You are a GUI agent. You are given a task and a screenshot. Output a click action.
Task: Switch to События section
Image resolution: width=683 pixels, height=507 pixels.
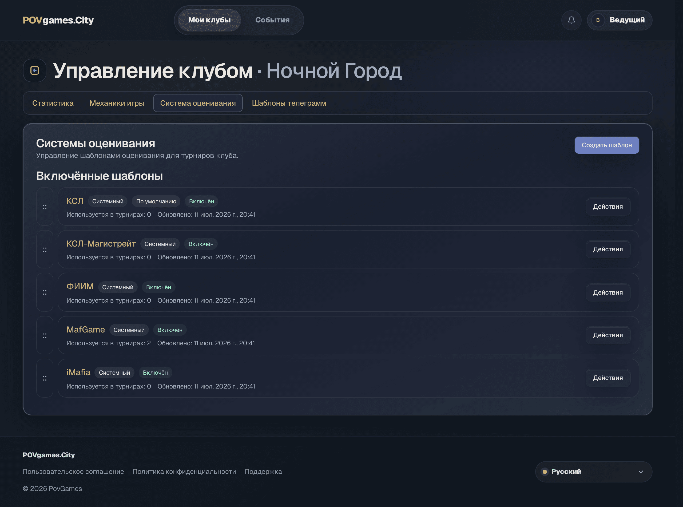(x=272, y=20)
